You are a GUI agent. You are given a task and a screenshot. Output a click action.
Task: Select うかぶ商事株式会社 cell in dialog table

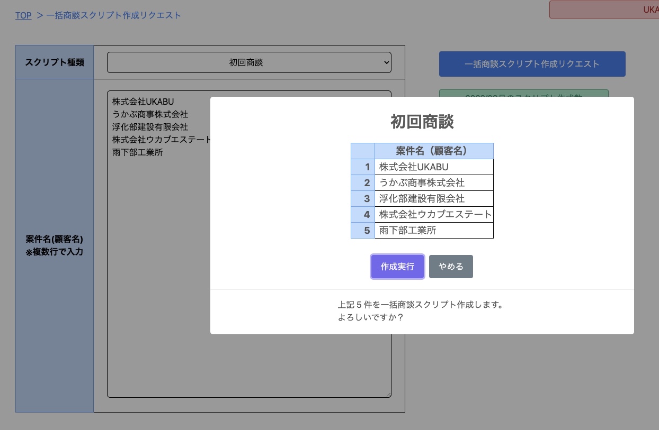point(434,183)
